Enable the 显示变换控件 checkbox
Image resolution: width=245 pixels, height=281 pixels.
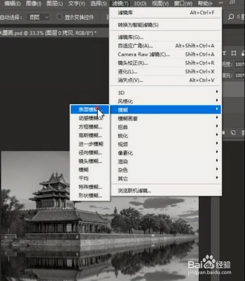coord(59,17)
